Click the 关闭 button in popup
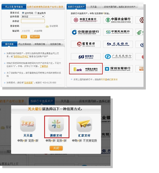The image size is (159, 173). pyautogui.click(x=56, y=148)
